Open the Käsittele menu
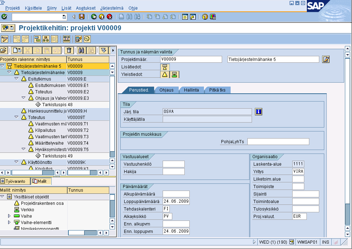Viewport: 352px width, 249px height. click(x=33, y=8)
